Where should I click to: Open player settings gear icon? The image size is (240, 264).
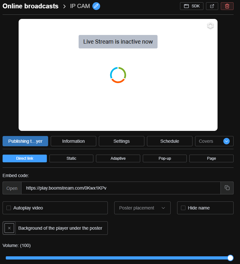click(210, 26)
